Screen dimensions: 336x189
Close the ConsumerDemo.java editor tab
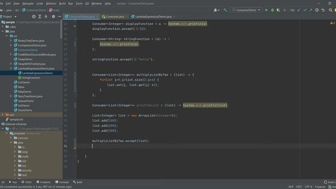tap(97, 16)
